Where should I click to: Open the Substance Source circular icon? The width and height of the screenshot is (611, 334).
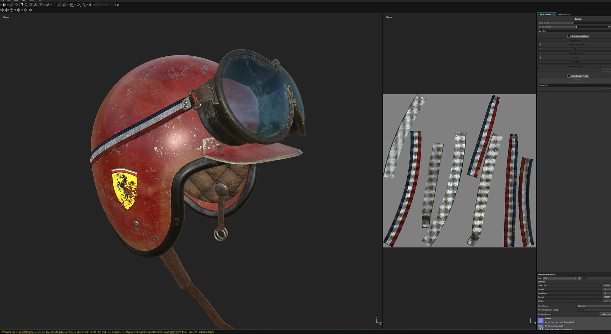coord(18,10)
